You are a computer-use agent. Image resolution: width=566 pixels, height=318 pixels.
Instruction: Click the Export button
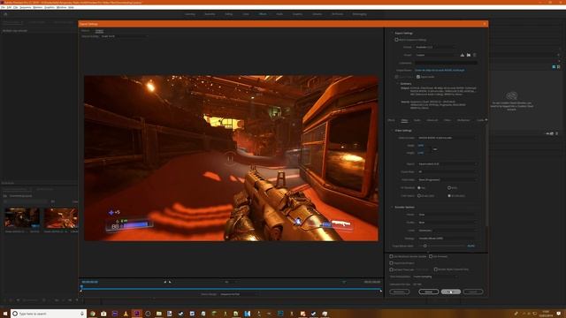(450, 291)
